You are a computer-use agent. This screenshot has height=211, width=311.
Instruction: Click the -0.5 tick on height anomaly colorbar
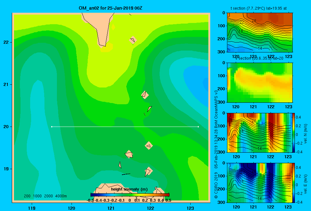pos(90,200)
